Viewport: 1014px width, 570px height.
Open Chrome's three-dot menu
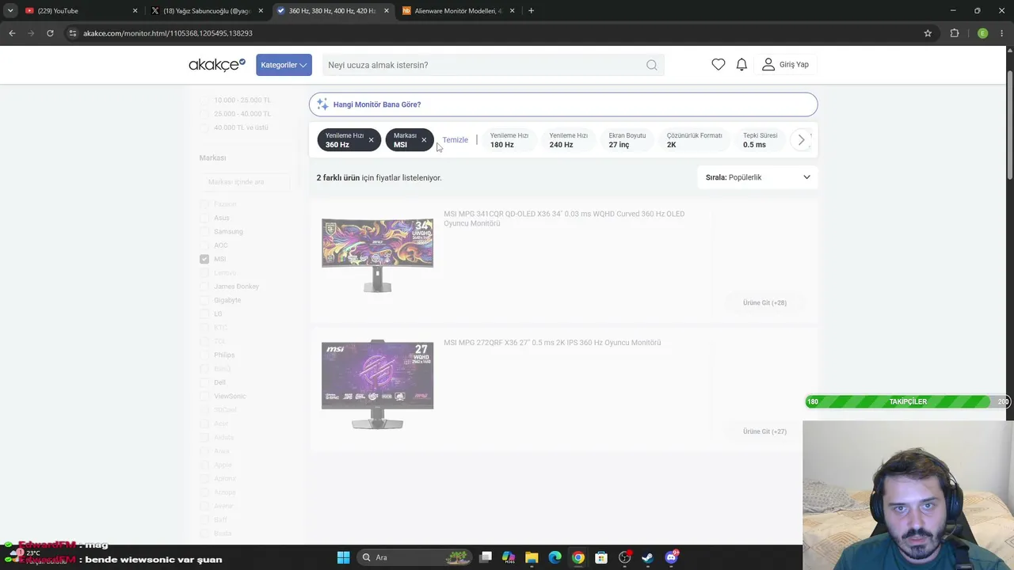click(1003, 33)
